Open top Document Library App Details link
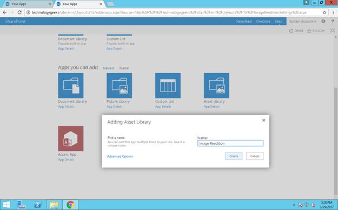Screen dimensions: 338x210 66,48
